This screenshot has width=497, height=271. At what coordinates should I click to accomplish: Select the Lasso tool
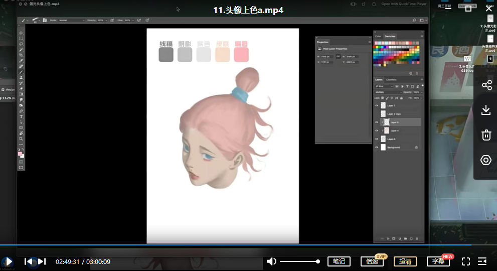21,44
